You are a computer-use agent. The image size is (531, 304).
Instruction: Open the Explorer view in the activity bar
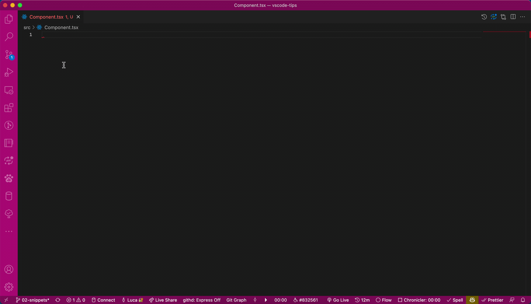[9, 19]
